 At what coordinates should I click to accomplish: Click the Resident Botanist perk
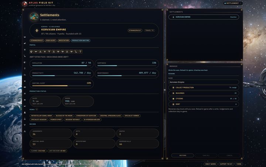tap(73, 119)
